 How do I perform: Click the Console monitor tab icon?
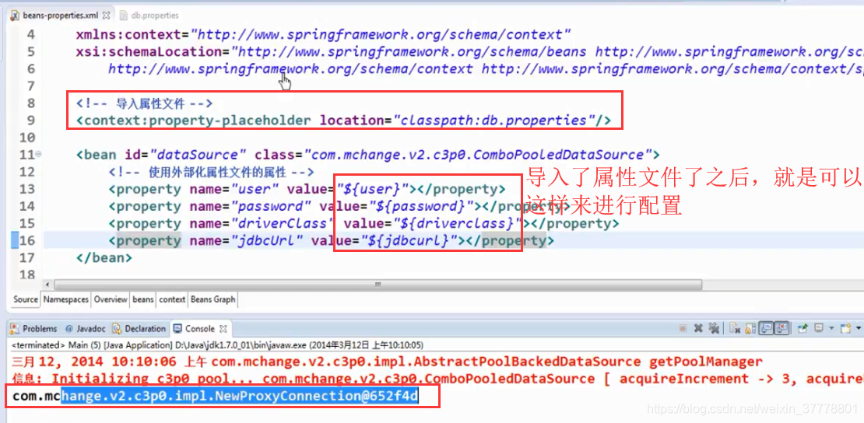pos(177,329)
